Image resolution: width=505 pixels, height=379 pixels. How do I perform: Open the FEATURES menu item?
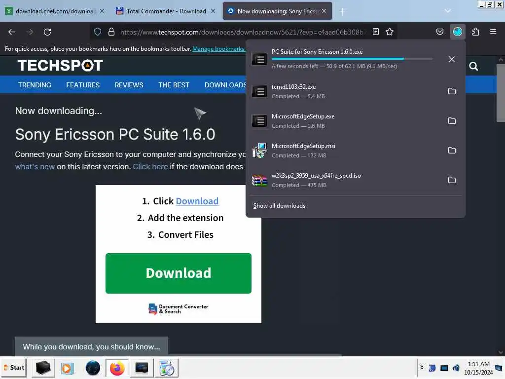pos(83,85)
